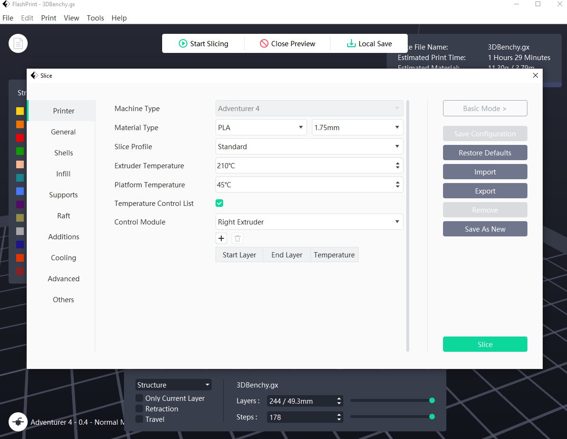Screen dimensions: 567x439
Task: Click the Layers 244 / 49.3mm field
Action: (305, 401)
